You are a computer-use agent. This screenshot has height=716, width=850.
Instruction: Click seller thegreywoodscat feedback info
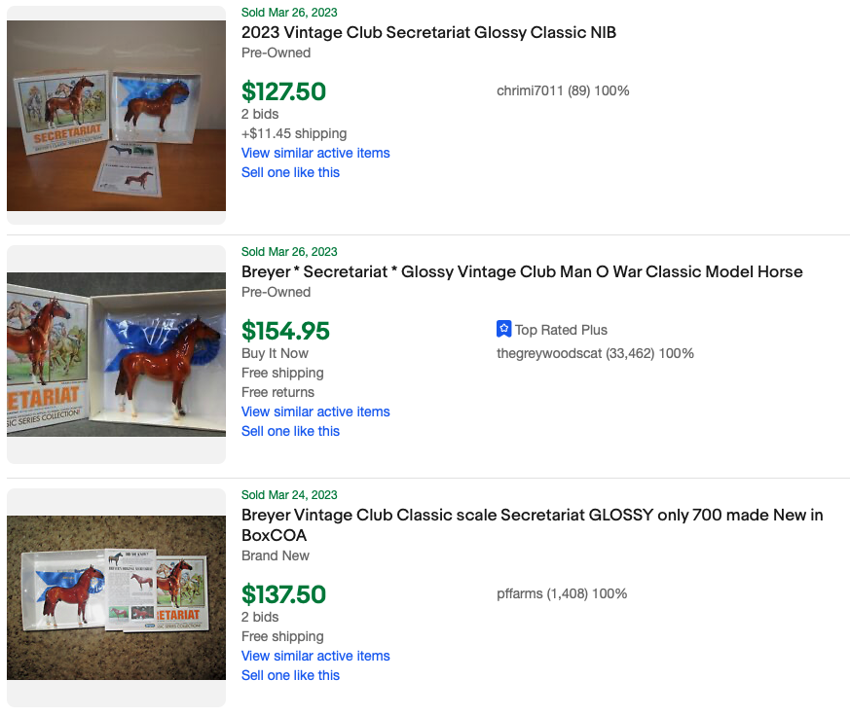595,353
